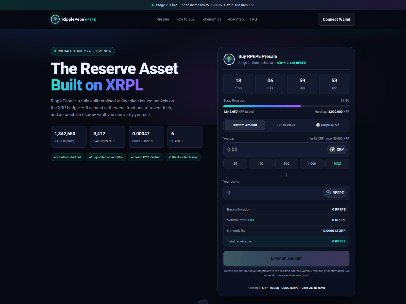Image resolution: width=406 pixels, height=304 pixels.
Task: Click the Team KYC Verified badge
Action: click(x=145, y=157)
